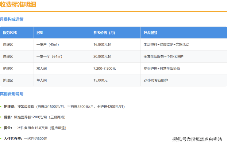Select the 护理费 bullet item label

coord(10,107)
